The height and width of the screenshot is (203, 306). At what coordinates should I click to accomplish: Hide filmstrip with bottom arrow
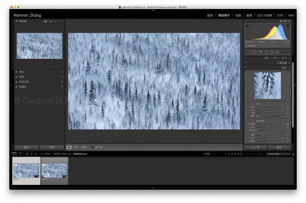[153, 188]
